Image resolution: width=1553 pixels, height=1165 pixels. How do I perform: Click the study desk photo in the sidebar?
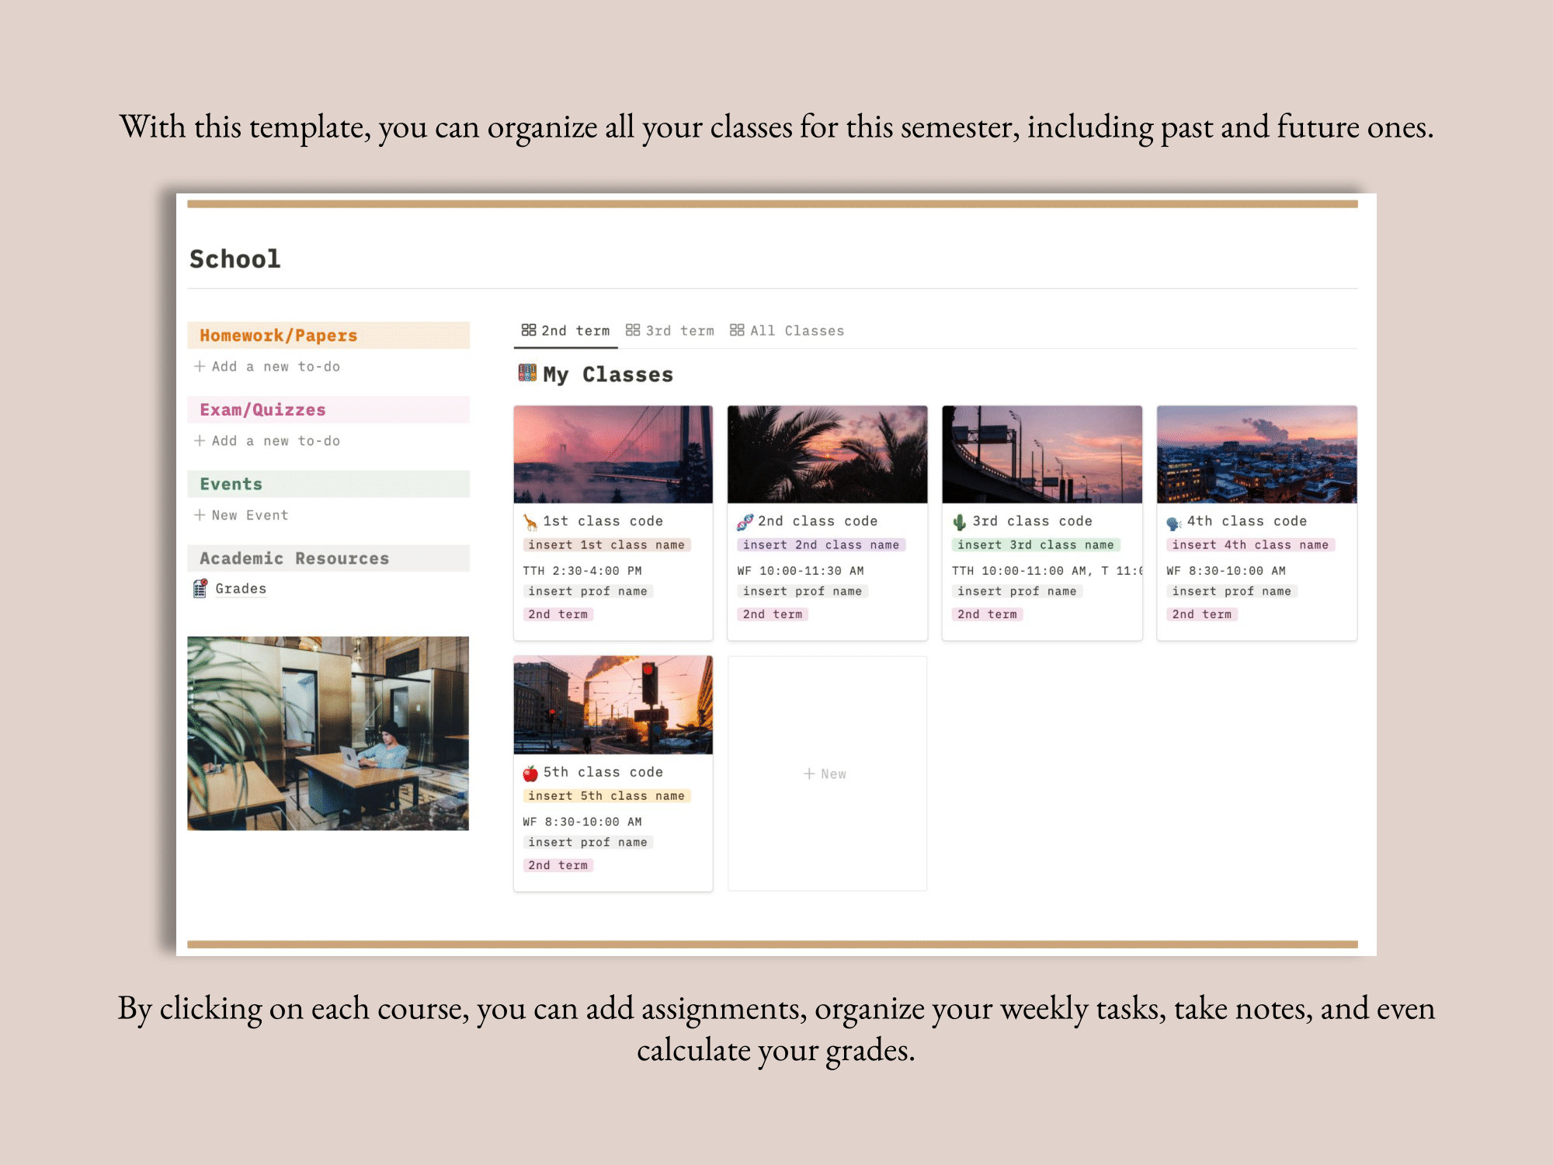(327, 734)
